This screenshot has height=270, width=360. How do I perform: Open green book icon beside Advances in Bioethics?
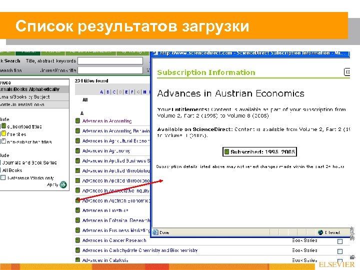[77, 210]
